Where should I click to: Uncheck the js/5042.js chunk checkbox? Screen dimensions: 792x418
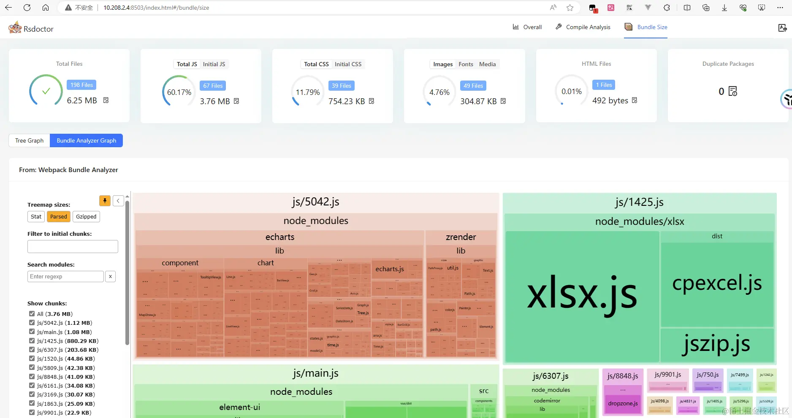[32, 323]
